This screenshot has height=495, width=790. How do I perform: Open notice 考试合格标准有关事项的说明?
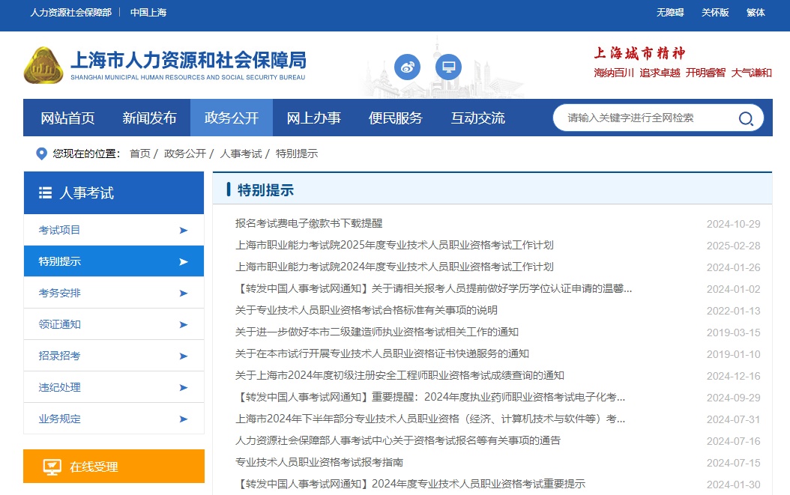pos(367,310)
